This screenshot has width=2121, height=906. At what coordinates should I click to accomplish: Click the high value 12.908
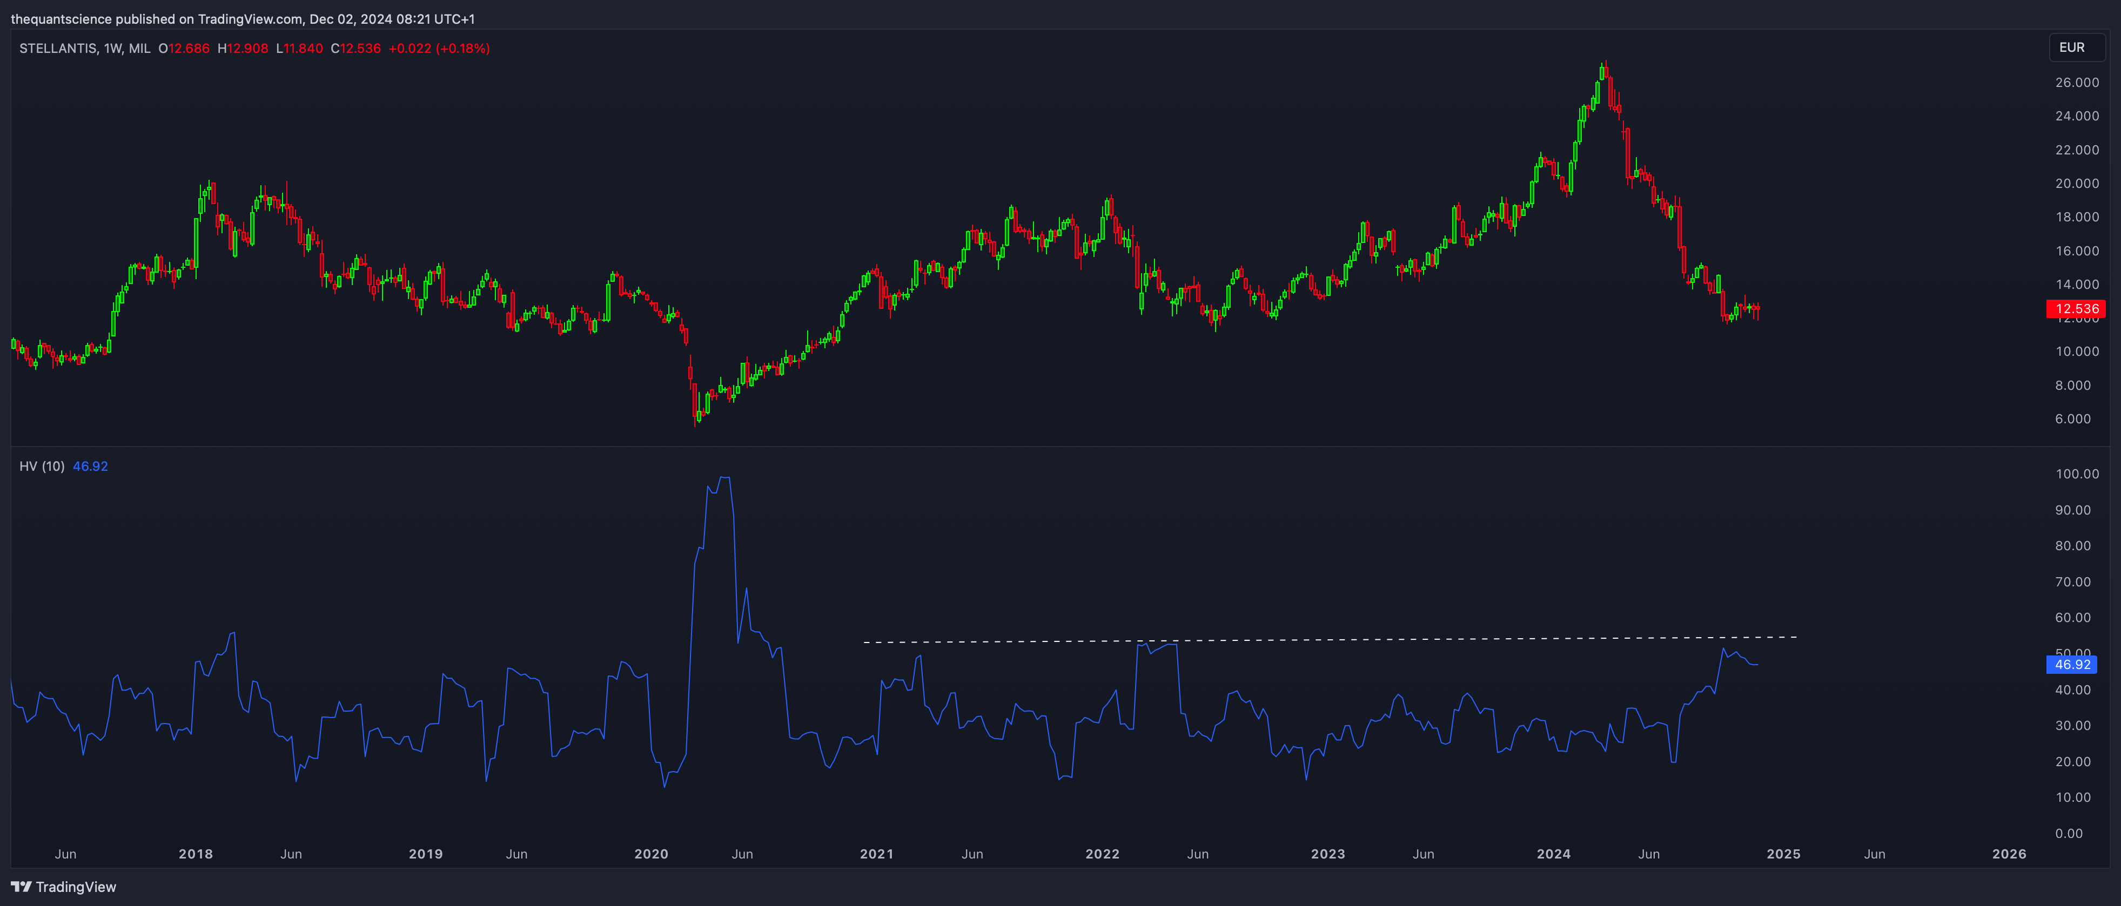pos(248,49)
